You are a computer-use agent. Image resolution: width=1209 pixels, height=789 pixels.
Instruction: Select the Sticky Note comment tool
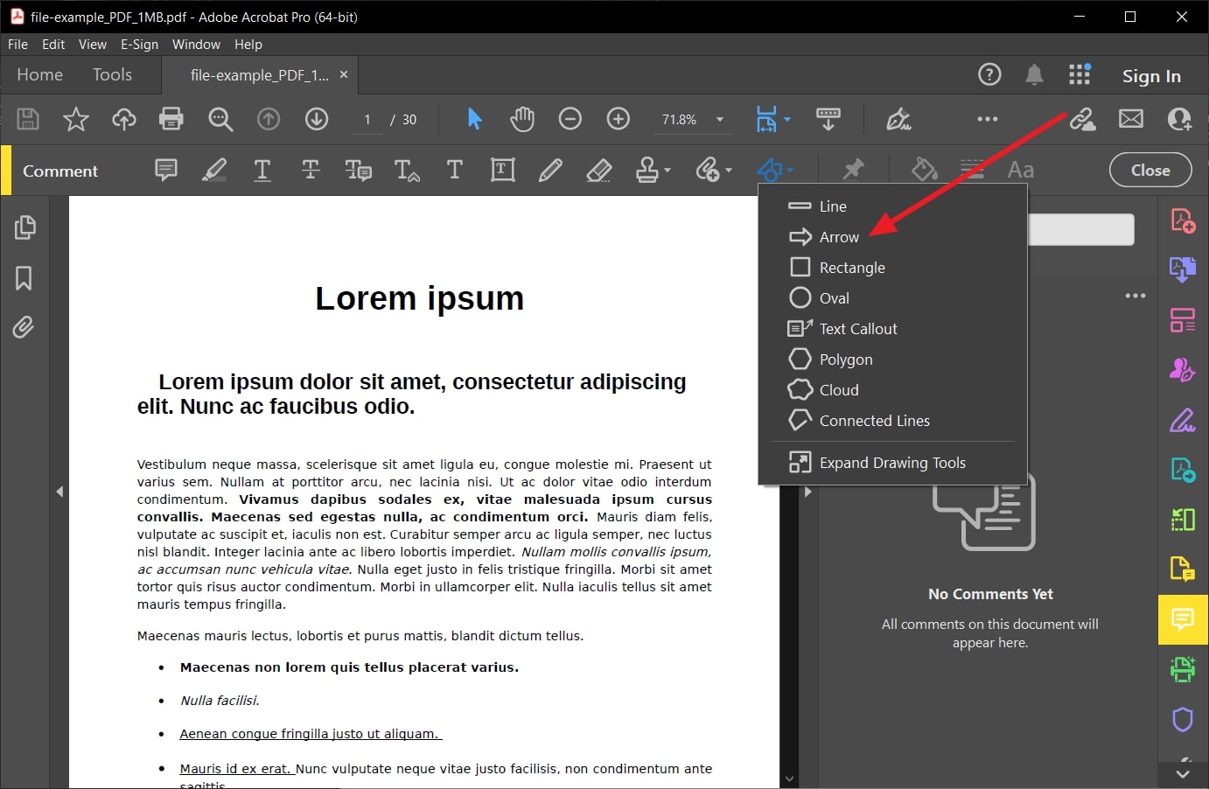click(165, 170)
